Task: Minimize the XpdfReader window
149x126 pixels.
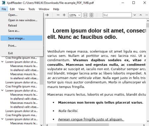Action: (x=123, y=3)
